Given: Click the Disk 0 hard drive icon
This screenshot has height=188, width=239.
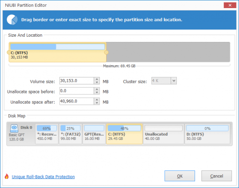Looking at the screenshot, I should [x=14, y=129].
